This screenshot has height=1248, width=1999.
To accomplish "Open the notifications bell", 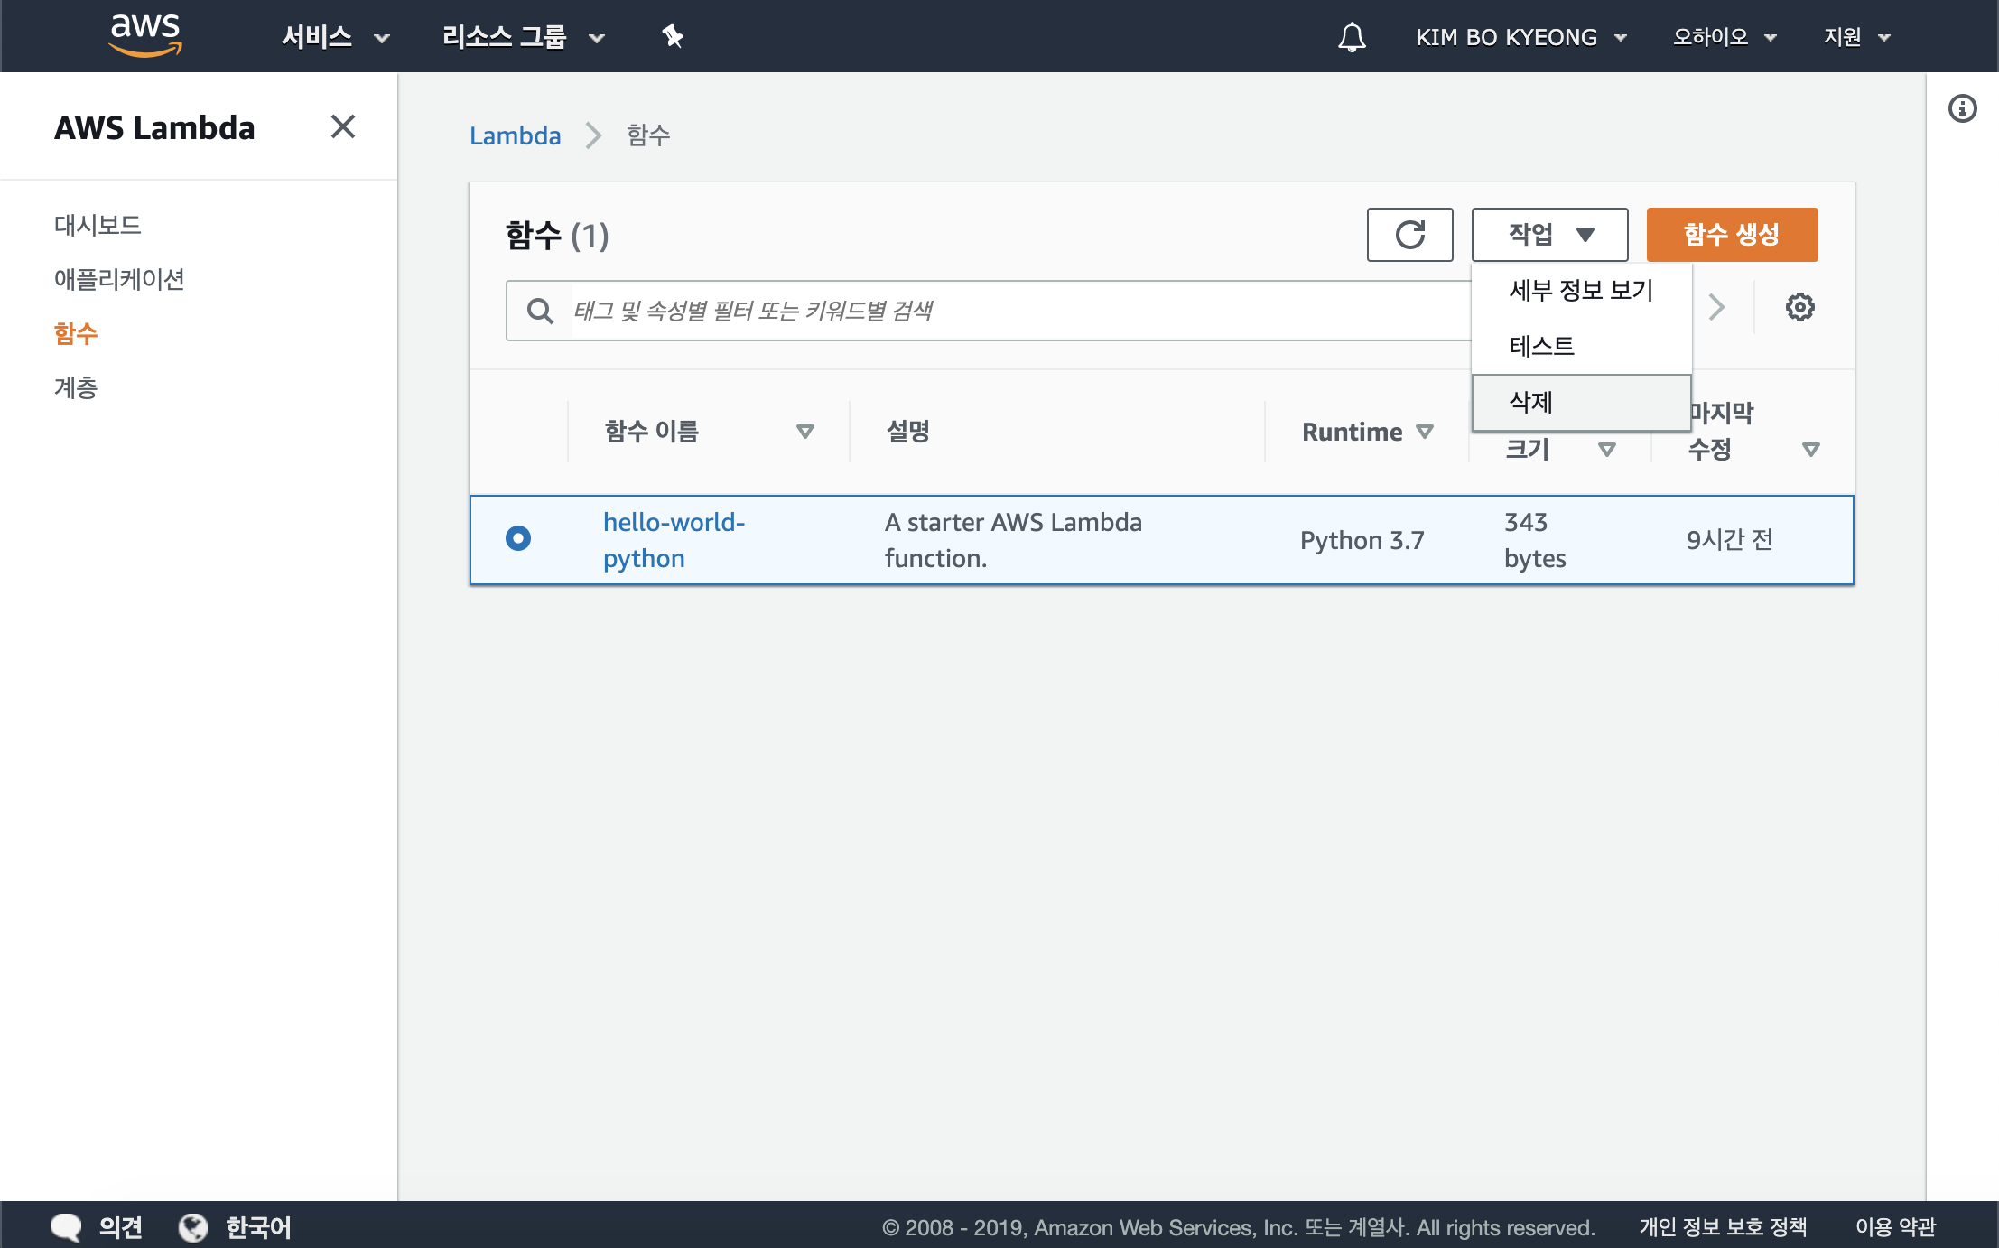I will click(x=1352, y=37).
